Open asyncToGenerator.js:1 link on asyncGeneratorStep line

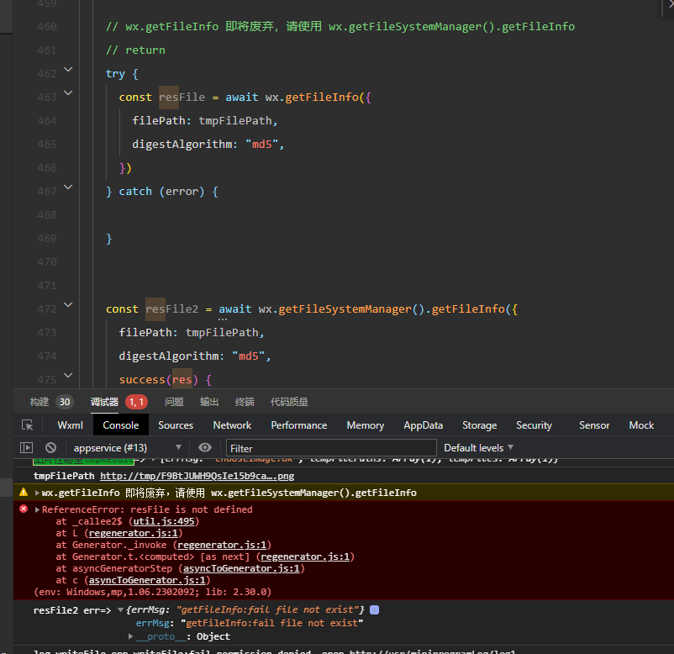[241, 568]
